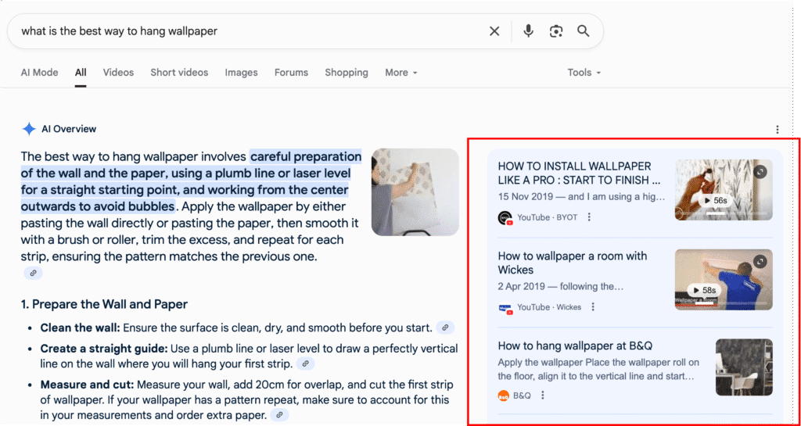The width and height of the screenshot is (801, 426).
Task: Play the 56s BYOT wallpaper video thumbnail
Action: click(x=723, y=190)
